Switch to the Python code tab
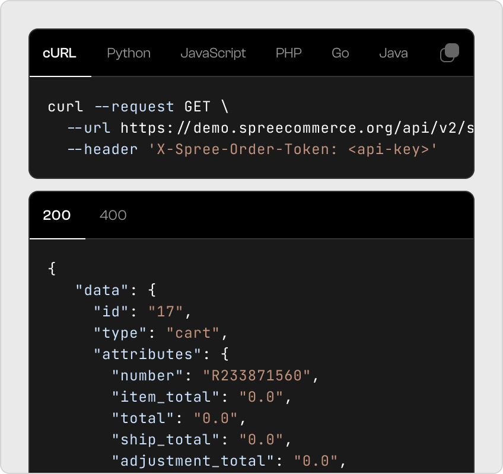503x474 pixels. pyautogui.click(x=129, y=53)
